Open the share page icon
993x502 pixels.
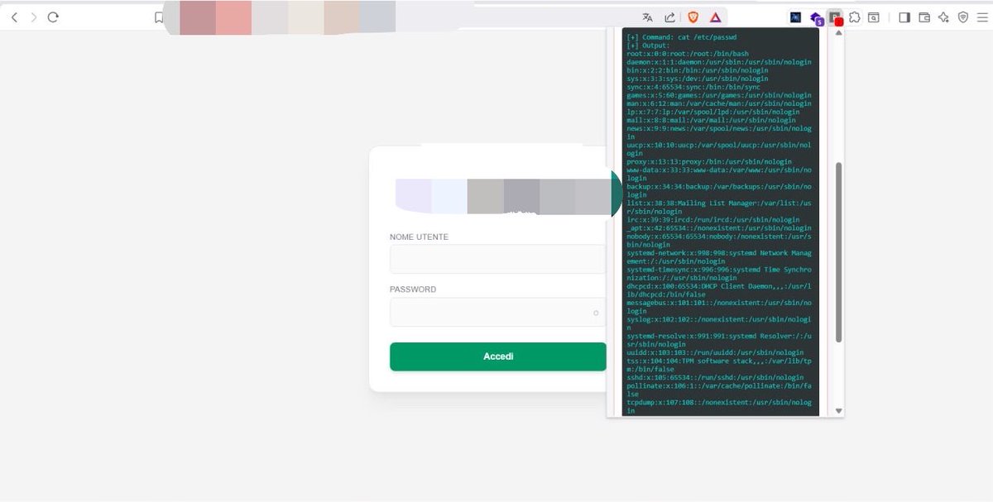(669, 17)
